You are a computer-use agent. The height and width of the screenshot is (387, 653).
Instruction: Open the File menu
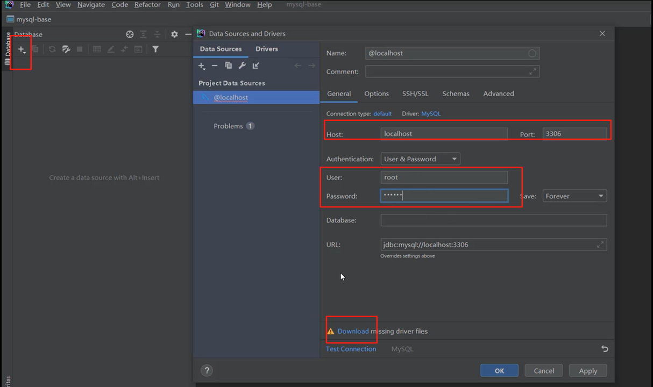pos(25,5)
